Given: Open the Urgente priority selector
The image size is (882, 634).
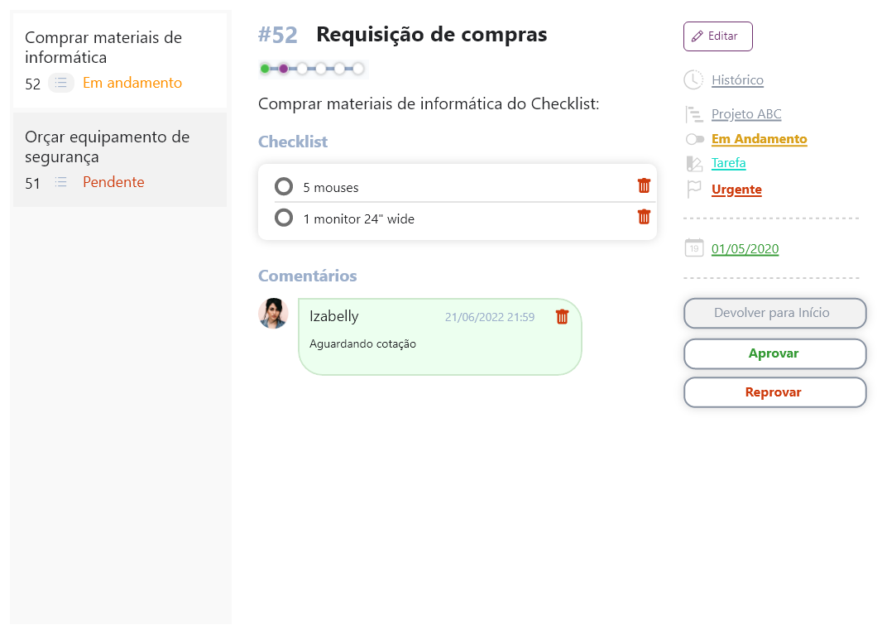Looking at the screenshot, I should tap(736, 190).
